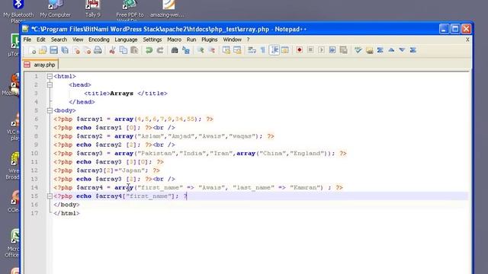Click the spell-check checkmark plugin icon
488x274 pixels.
coord(358,50)
